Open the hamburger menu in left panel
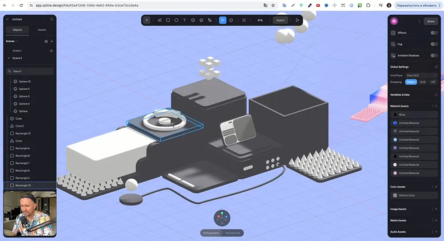 (x=52, y=19)
